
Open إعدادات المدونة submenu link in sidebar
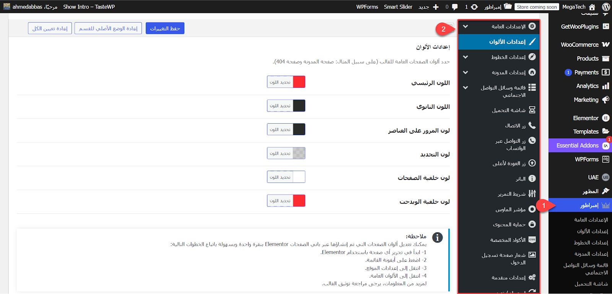[x=591, y=254]
